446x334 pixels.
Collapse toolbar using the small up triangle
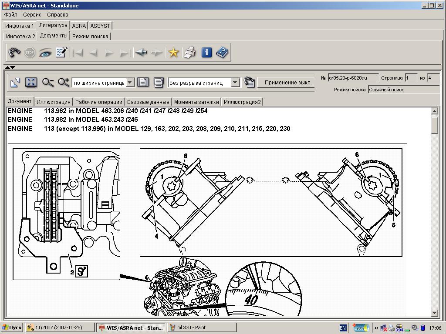coord(8,67)
